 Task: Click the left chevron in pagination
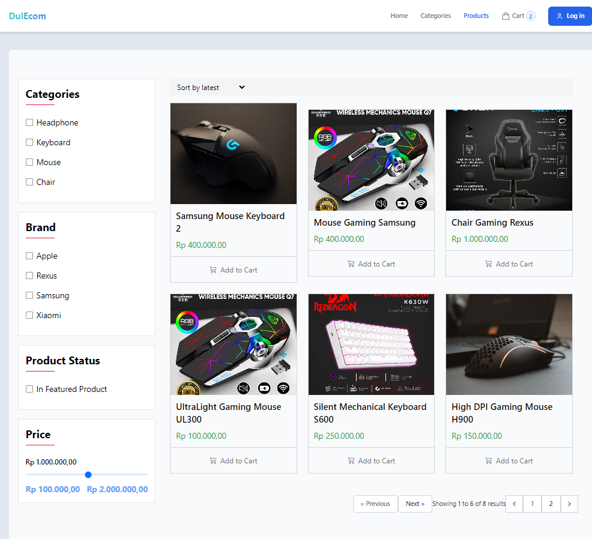[514, 504]
